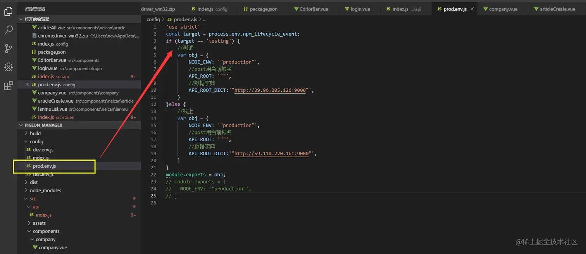Open the Extensions view

point(9,86)
